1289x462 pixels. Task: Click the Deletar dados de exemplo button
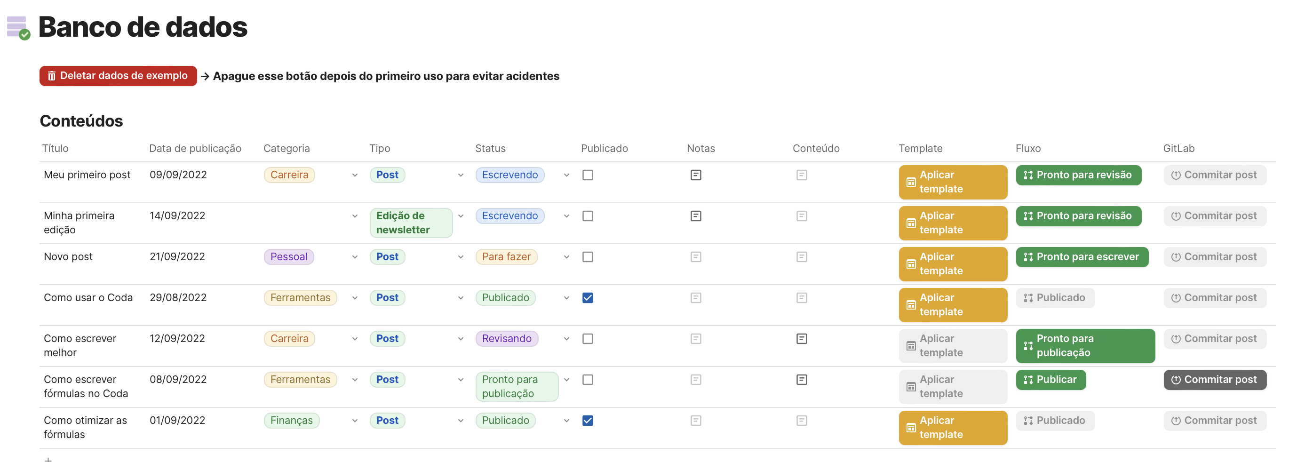[x=118, y=76]
